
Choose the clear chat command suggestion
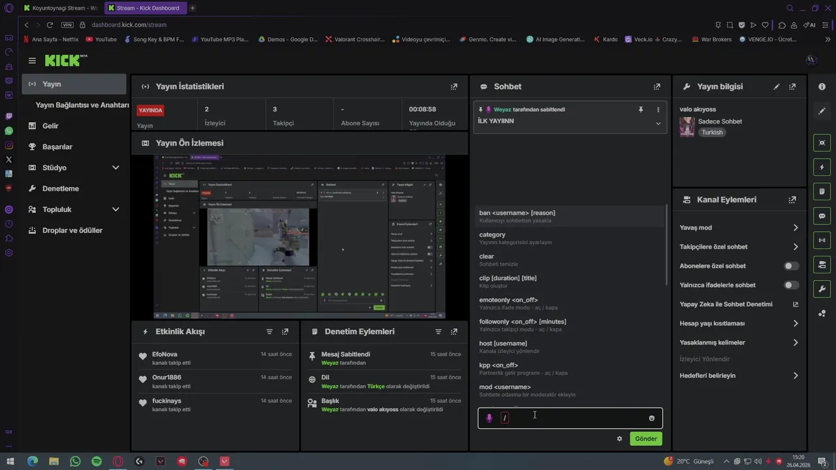point(570,260)
